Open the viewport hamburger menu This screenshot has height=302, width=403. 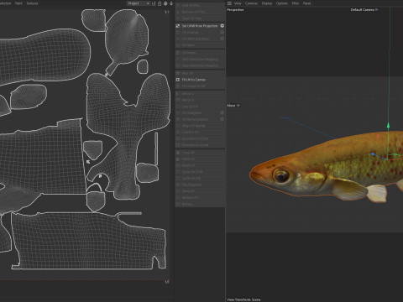click(x=229, y=3)
